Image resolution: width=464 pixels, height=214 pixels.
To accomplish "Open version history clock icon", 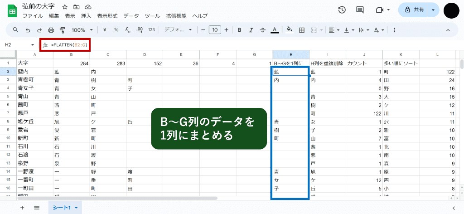I will click(x=342, y=10).
